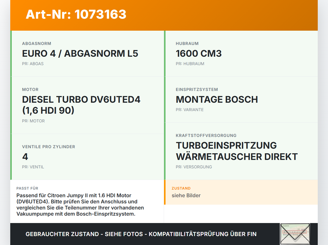Click the 'PR: MOTOR' caption

(33, 121)
